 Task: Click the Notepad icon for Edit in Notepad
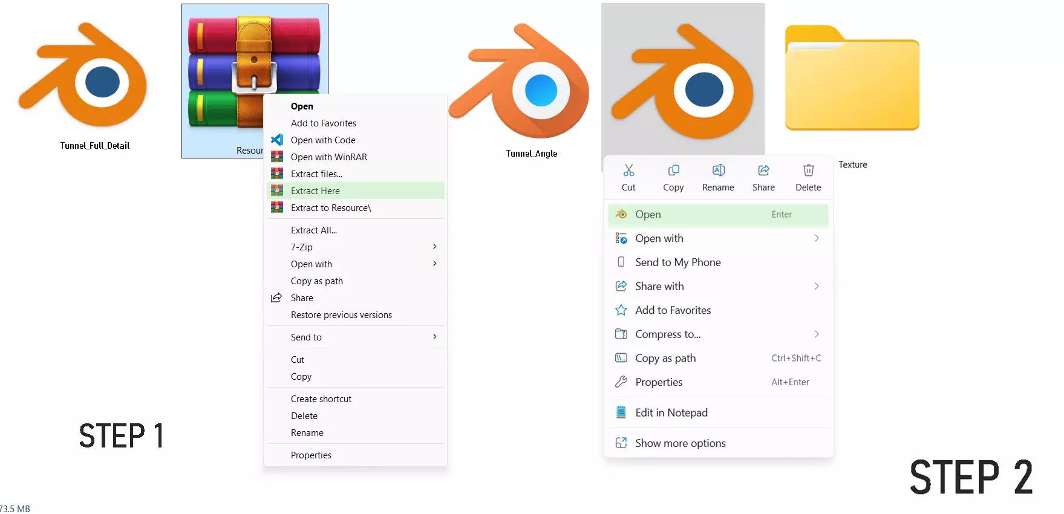[x=621, y=412]
